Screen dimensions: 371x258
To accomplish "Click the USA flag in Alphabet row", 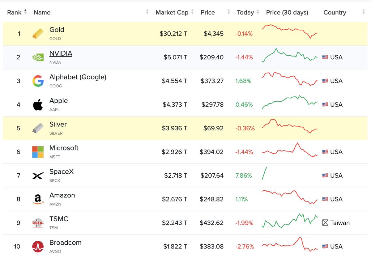I will coord(325,81).
